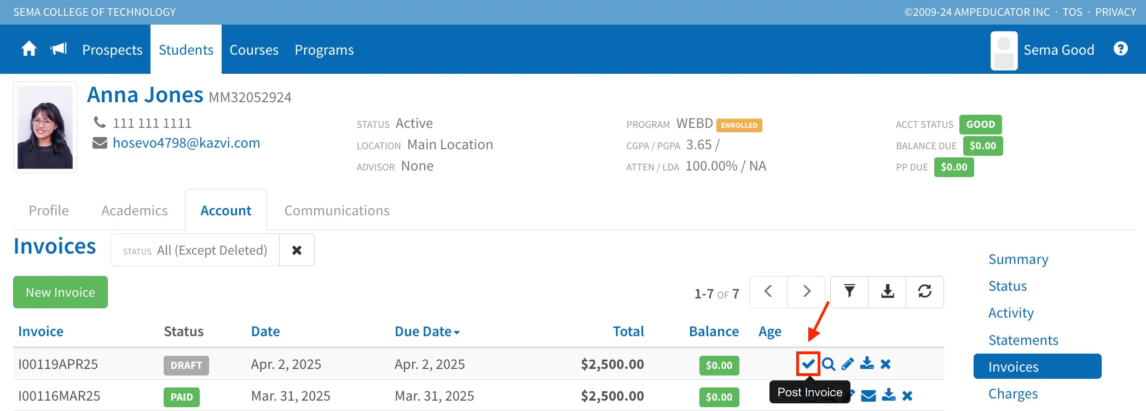This screenshot has width=1146, height=411.
Task: Email invoice I00116MAR25 with the envelope icon
Action: [869, 396]
